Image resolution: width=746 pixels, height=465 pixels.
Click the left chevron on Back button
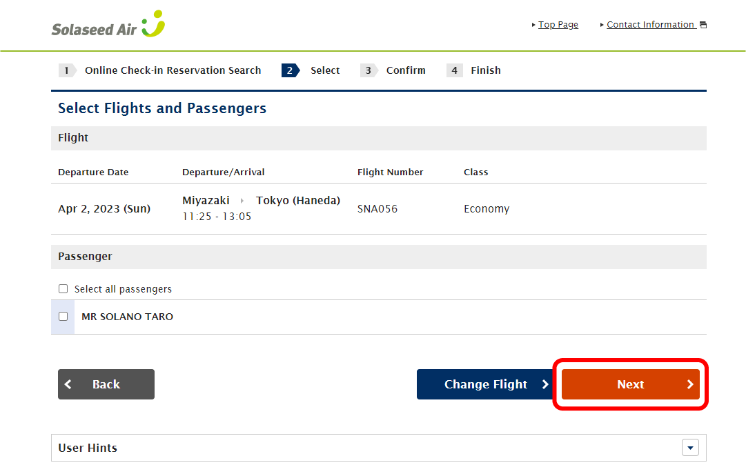click(68, 384)
